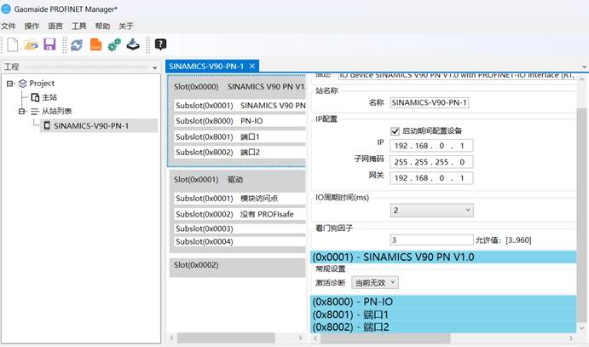This screenshot has width=589, height=347.
Task: Select Subslot(0x0001) 模块访问点 row
Action: 240,199
